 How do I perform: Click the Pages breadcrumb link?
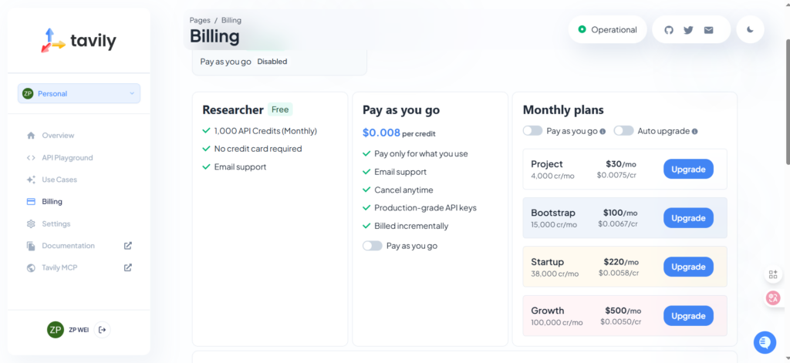click(200, 20)
